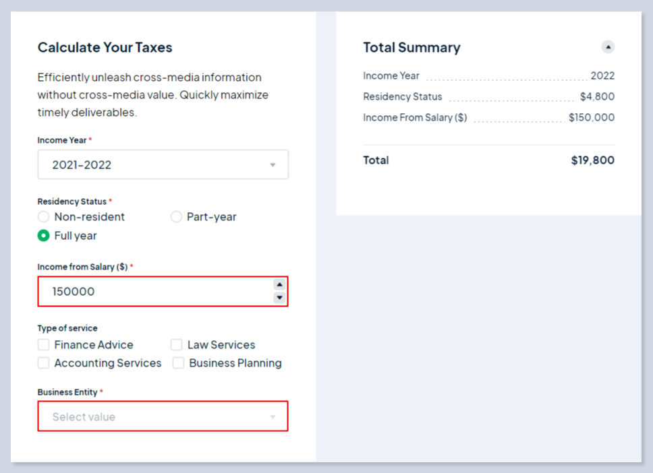Increase salary with the up stepper arrow
The image size is (653, 473).
(x=279, y=285)
